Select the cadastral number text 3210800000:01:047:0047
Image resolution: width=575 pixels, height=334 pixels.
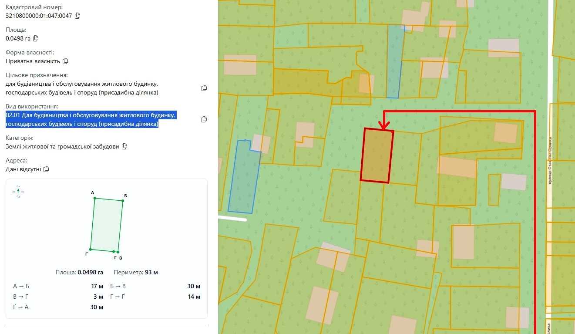click(39, 16)
